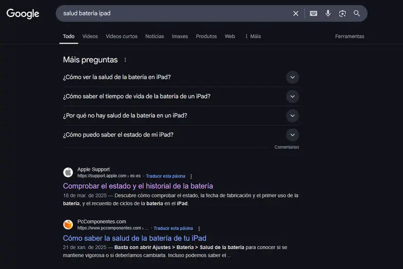The image size is (403, 269).
Task: Select the Todo tab
Action: 69,36
